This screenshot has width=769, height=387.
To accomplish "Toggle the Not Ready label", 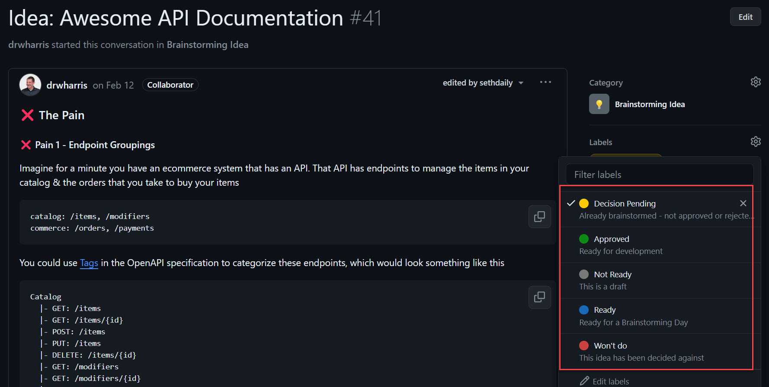I will pos(612,275).
